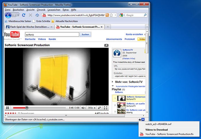Select YouTube - Softonic Screencast Production.flv download

pyautogui.click(x=170, y=134)
